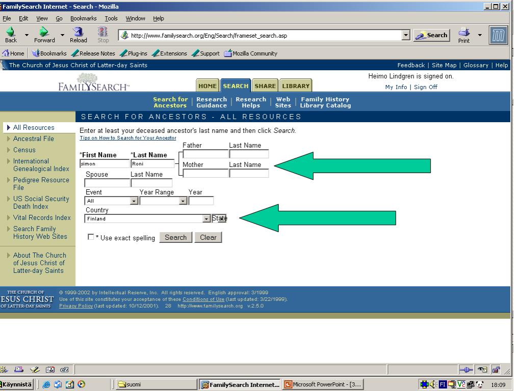
Task: Click the Forward navigation arrow icon
Action: tap(44, 32)
